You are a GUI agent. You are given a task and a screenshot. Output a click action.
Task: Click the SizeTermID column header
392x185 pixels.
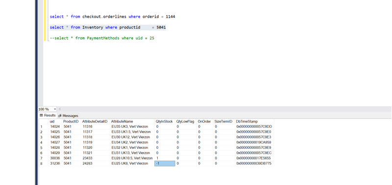click(x=223, y=121)
